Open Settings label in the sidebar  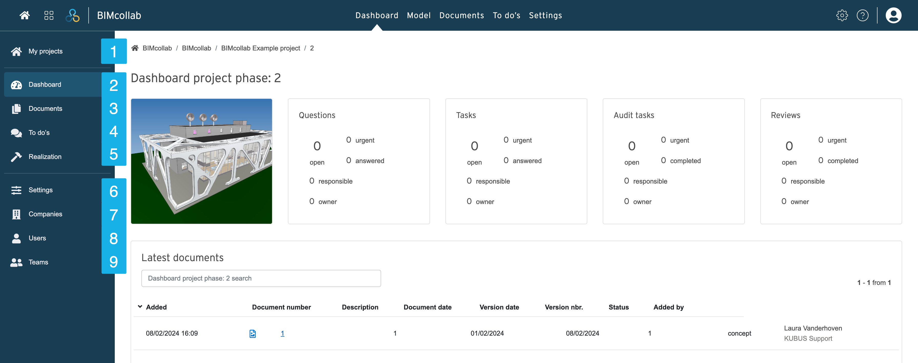point(41,190)
